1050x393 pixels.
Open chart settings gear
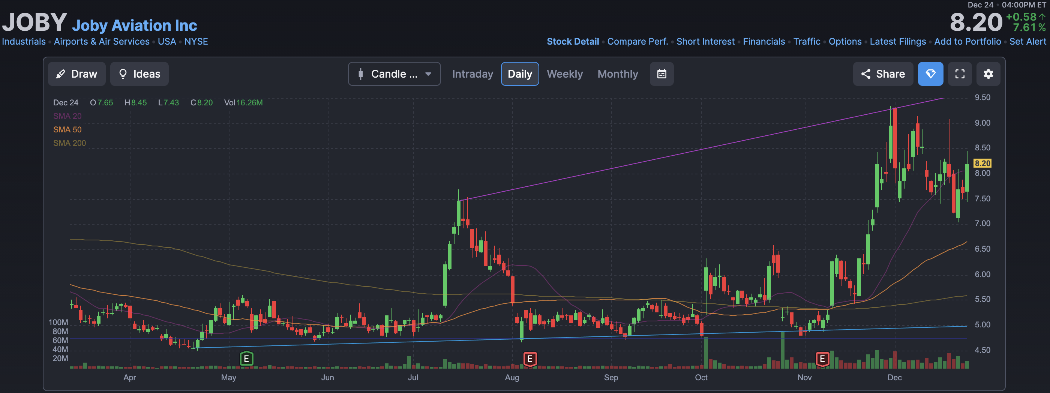click(988, 74)
